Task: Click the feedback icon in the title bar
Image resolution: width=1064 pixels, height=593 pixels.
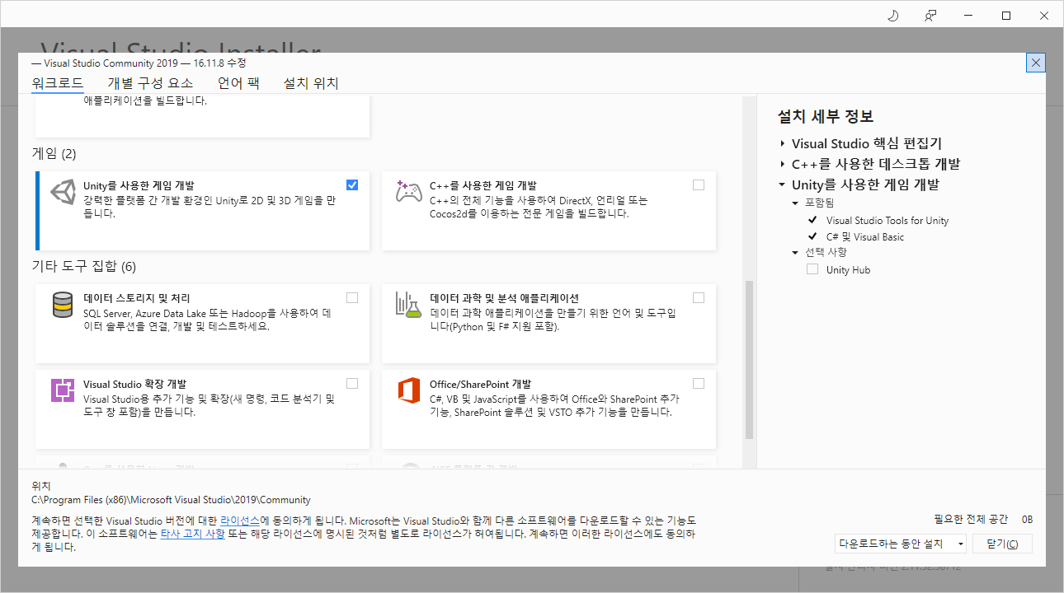Action: coord(930,16)
